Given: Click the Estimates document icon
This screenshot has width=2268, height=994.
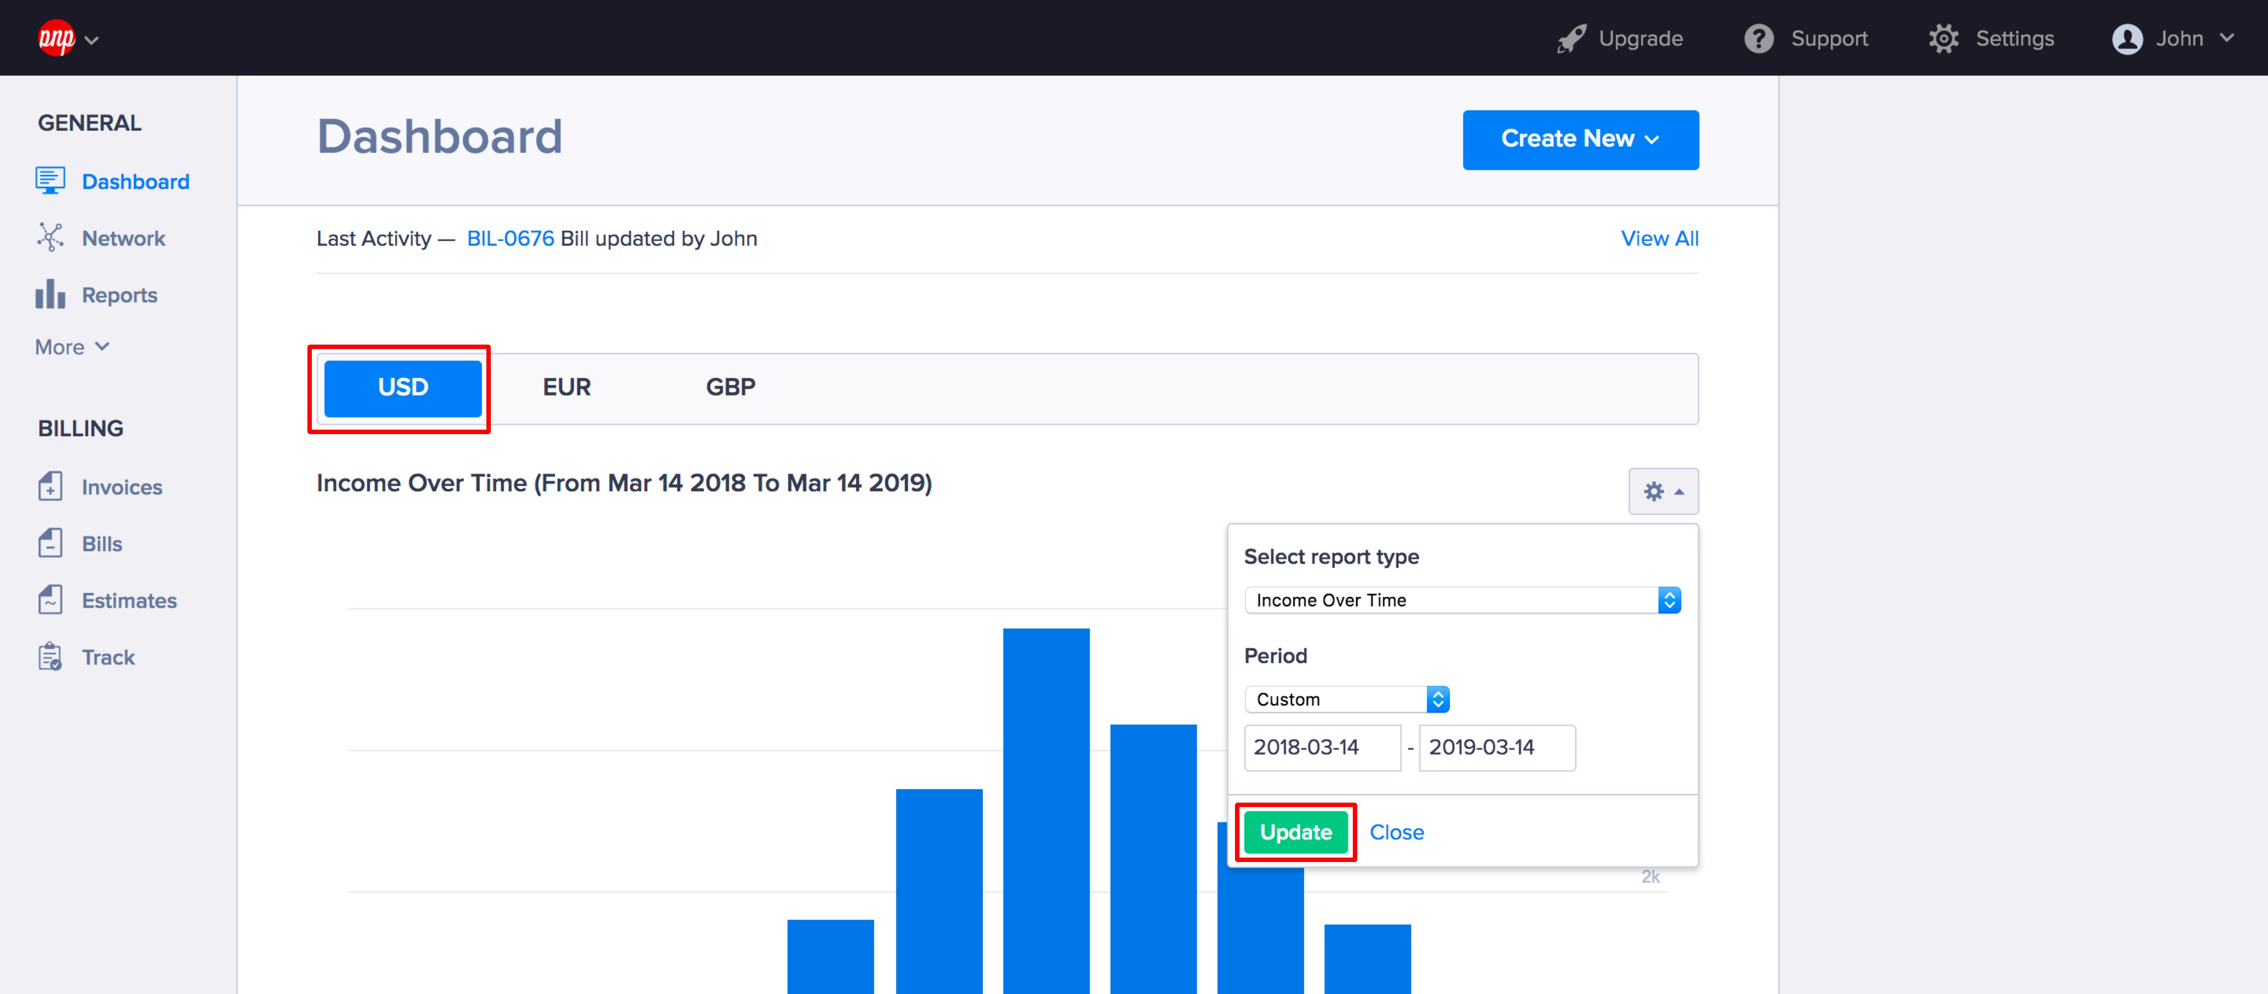Looking at the screenshot, I should click(x=50, y=600).
